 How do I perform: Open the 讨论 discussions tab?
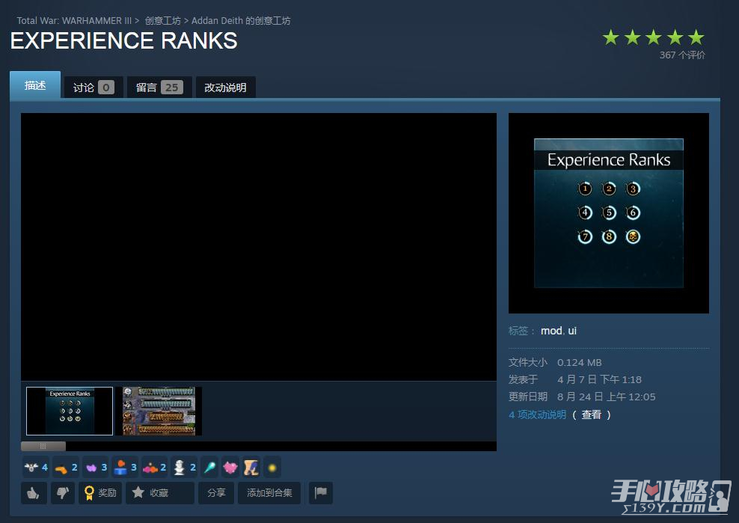coord(93,88)
